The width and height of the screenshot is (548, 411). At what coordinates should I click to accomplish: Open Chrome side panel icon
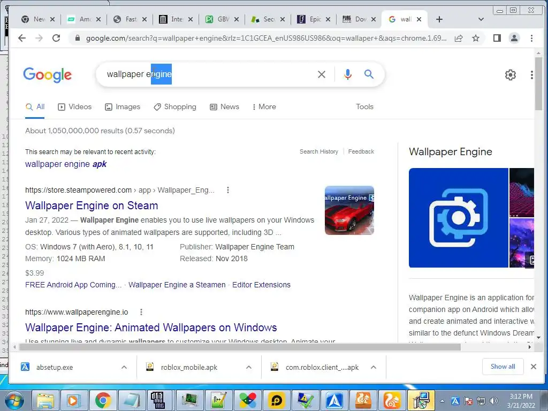[497, 38]
